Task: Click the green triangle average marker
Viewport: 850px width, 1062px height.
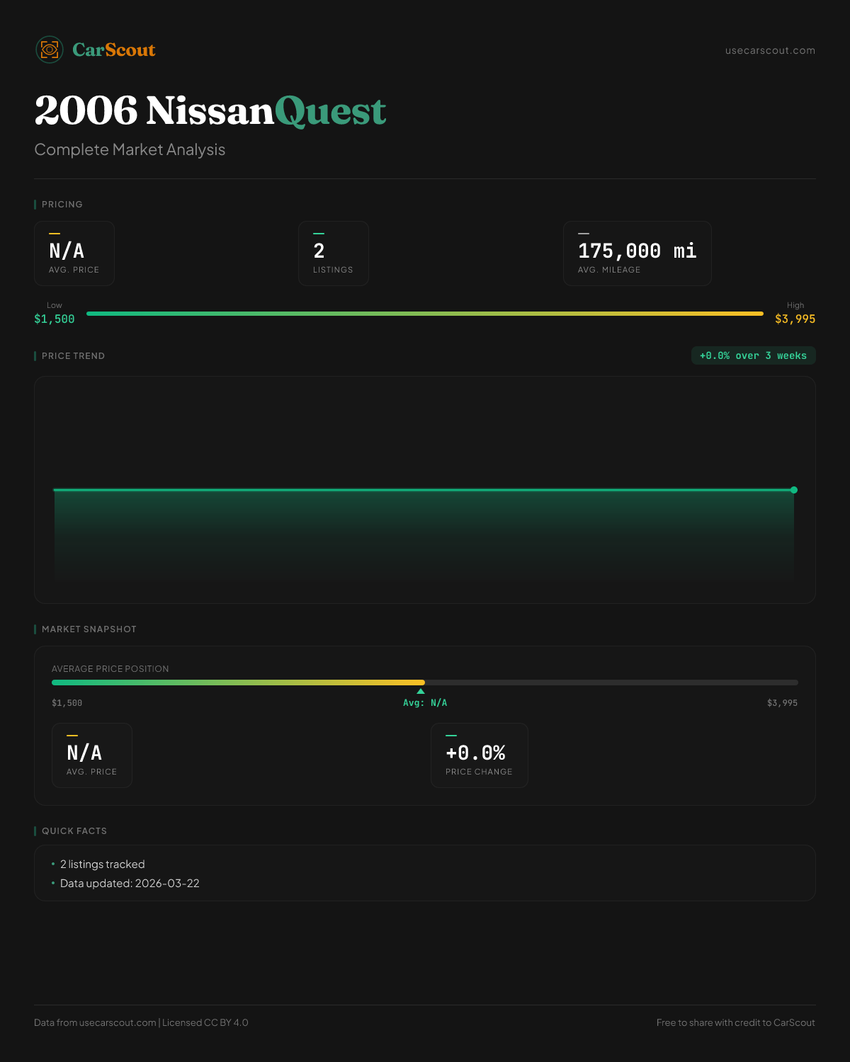Action: pos(421,691)
